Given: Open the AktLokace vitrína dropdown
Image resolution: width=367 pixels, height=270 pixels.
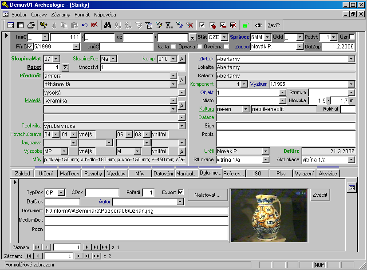Looking at the screenshot, I should (x=351, y=160).
